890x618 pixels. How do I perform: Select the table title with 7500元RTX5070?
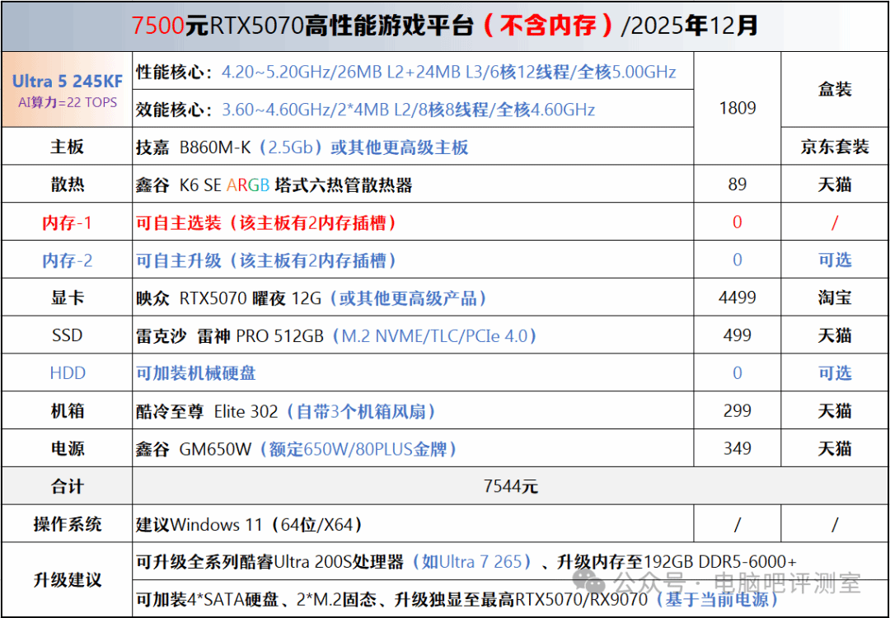tap(445, 26)
